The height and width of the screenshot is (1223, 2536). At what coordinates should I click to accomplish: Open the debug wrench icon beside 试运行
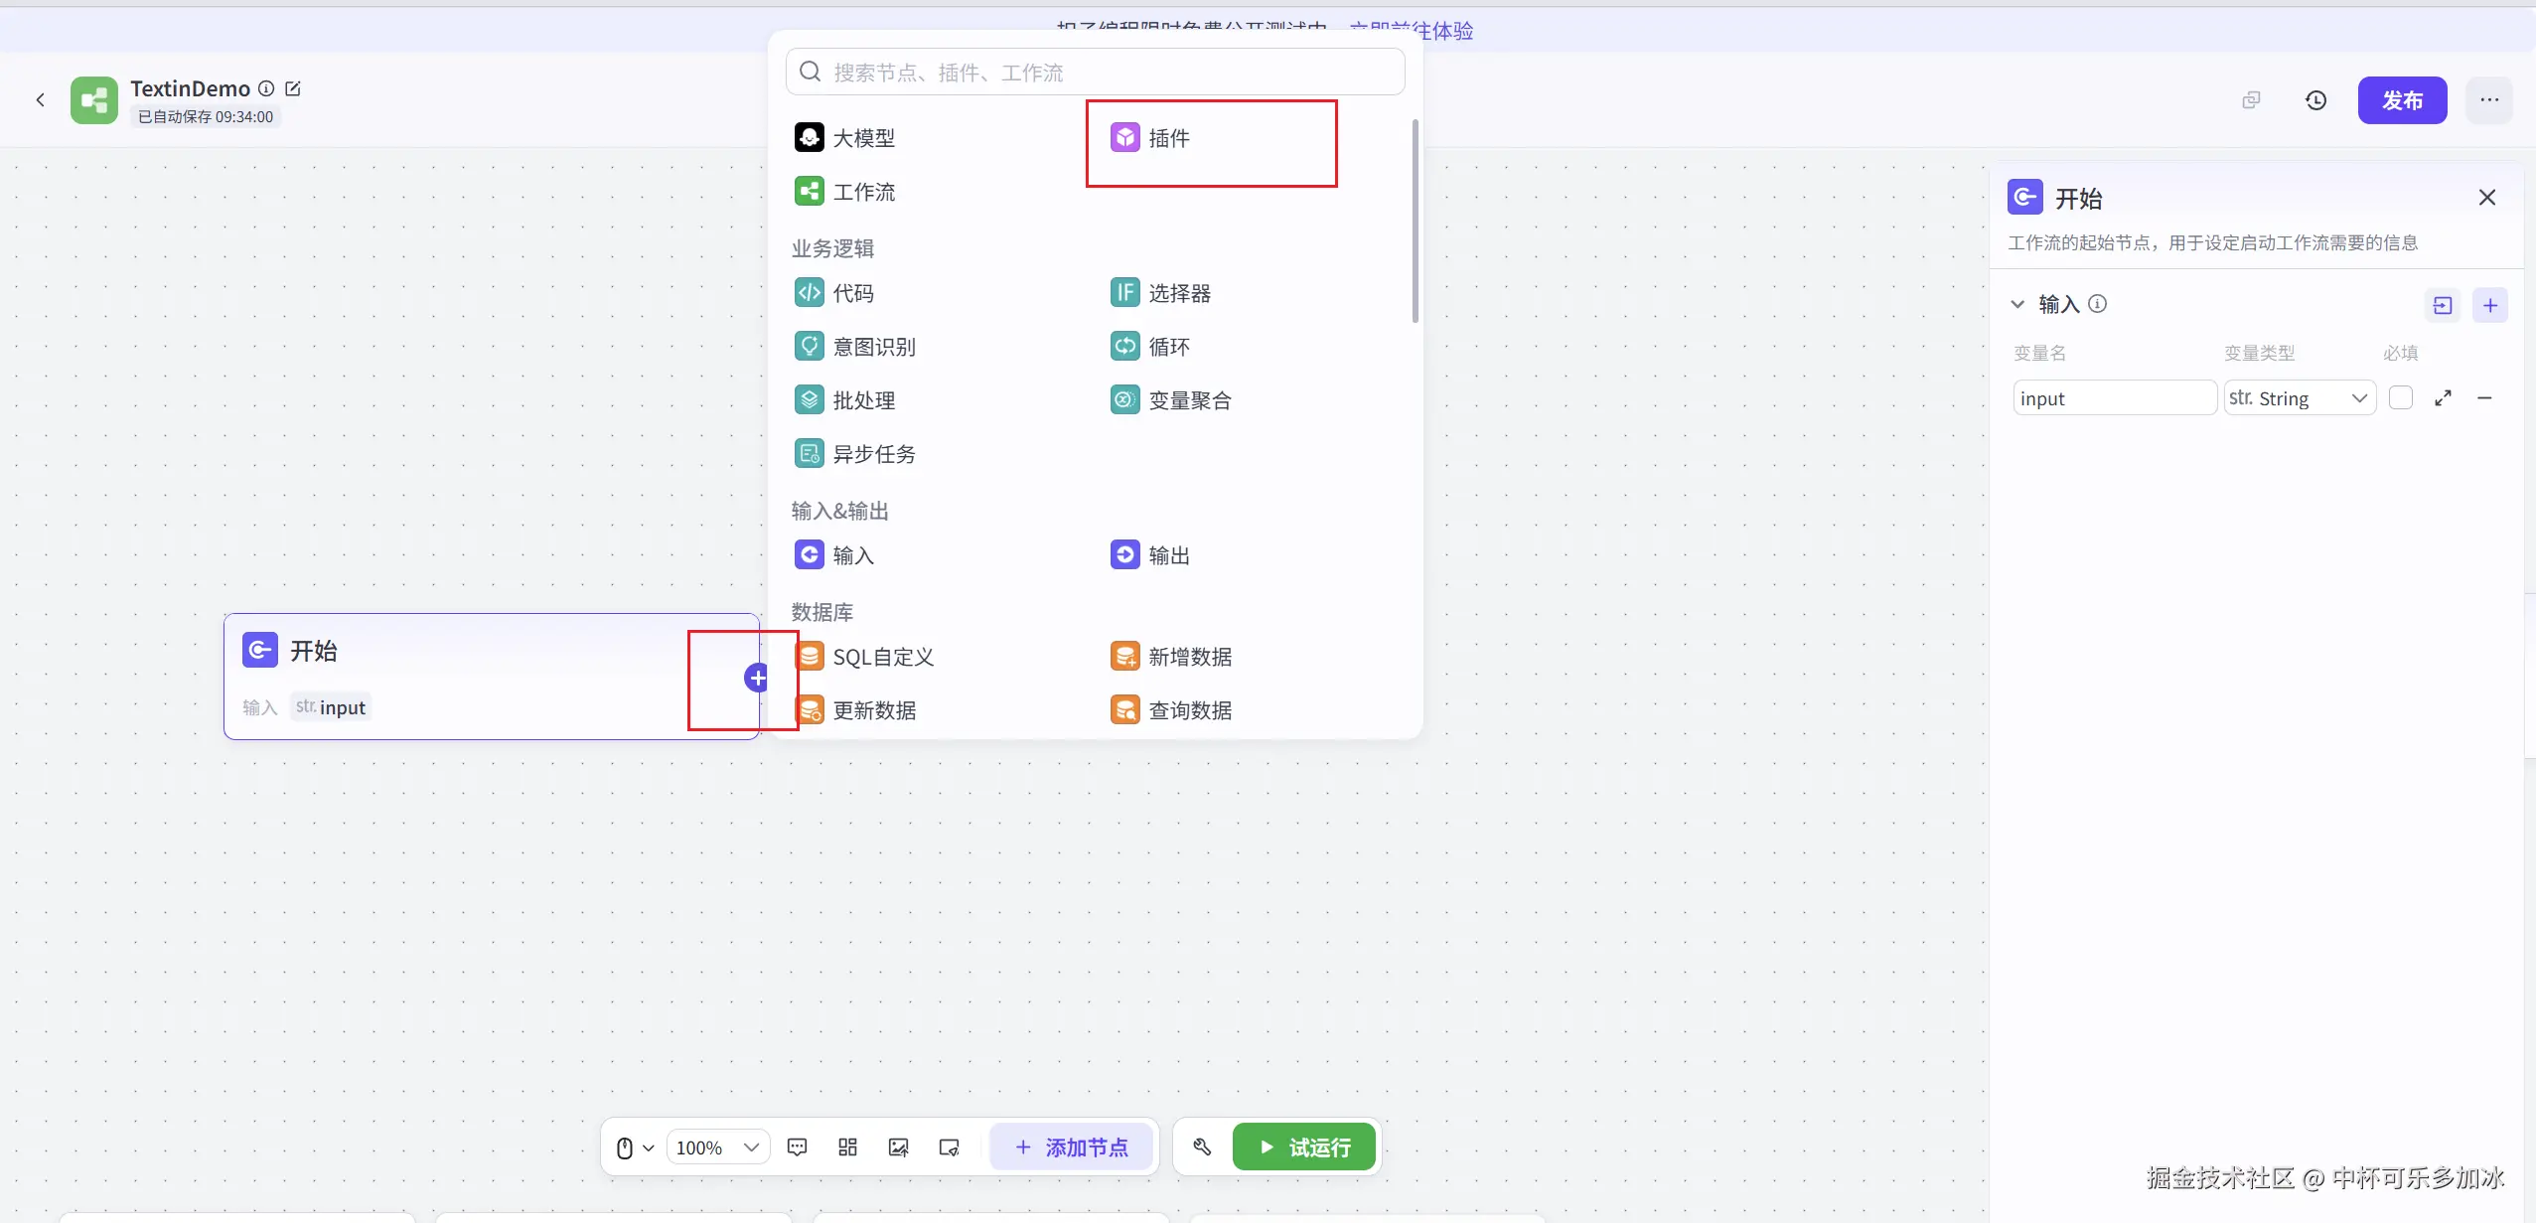pos(1202,1147)
